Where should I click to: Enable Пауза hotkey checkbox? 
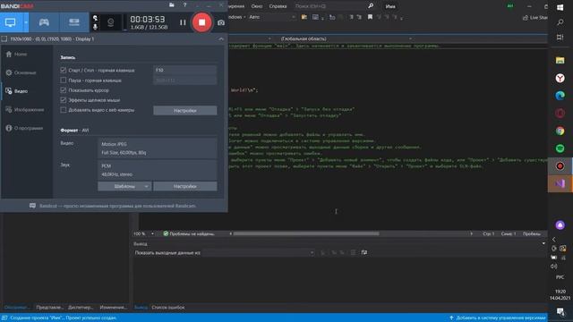pos(64,80)
